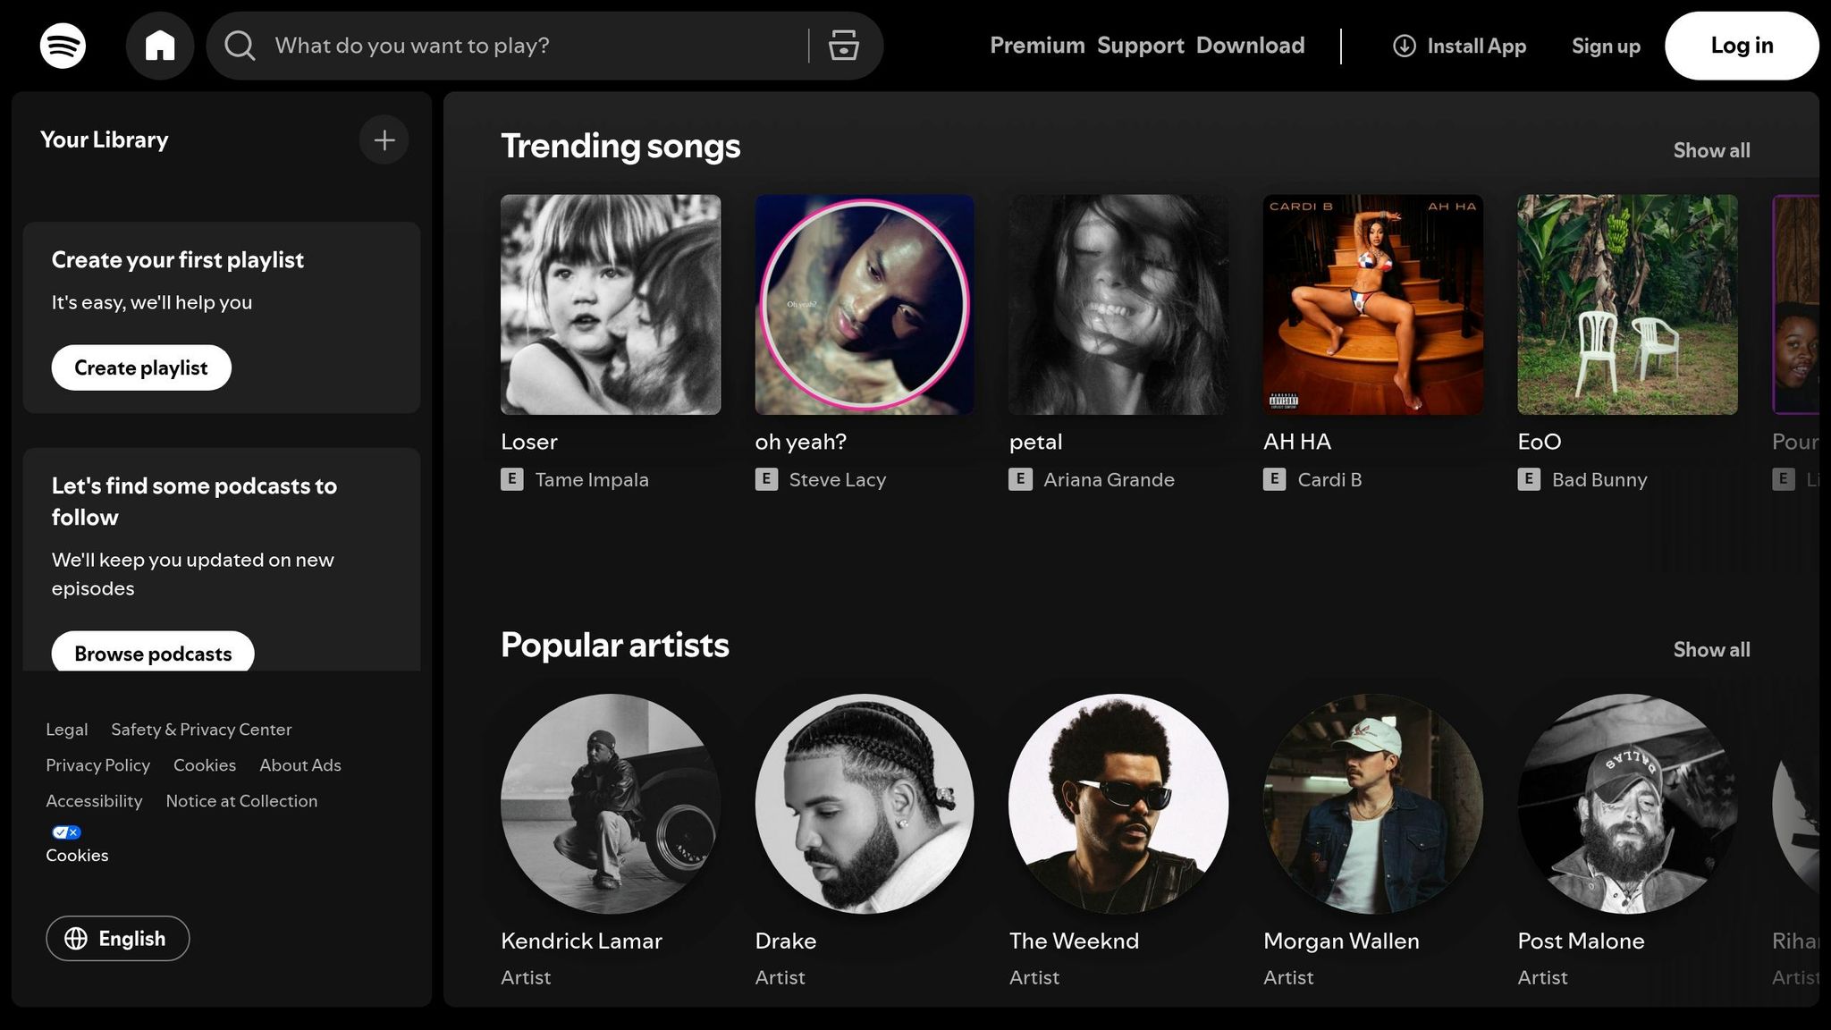
Task: Click the song title 'petal'
Action: (x=1035, y=442)
